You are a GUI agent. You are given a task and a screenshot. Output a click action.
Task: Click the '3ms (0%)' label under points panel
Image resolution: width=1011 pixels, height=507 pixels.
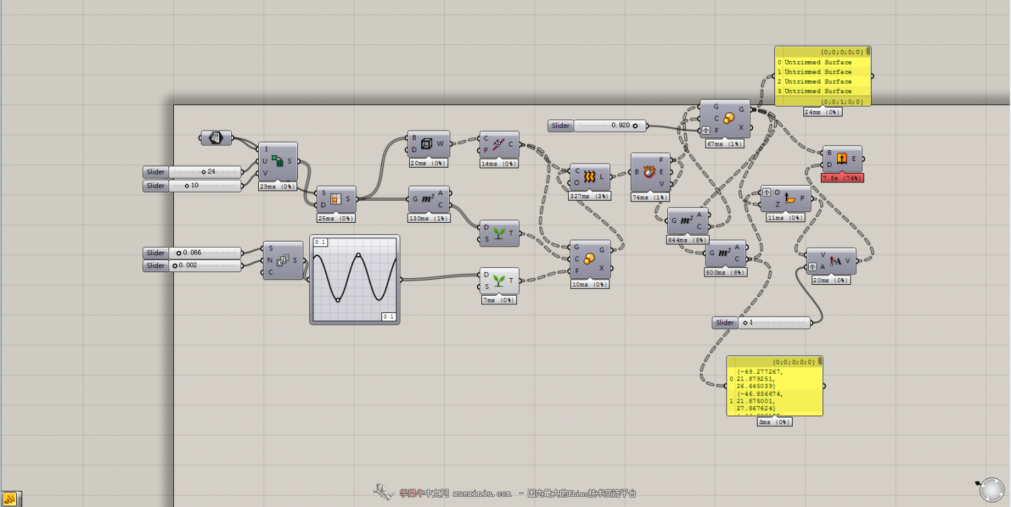click(774, 422)
